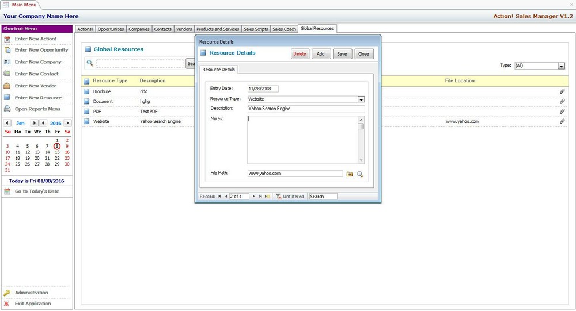Image resolution: width=576 pixels, height=311 pixels.
Task: Open the Brochure row record icon
Action: [x=86, y=91]
